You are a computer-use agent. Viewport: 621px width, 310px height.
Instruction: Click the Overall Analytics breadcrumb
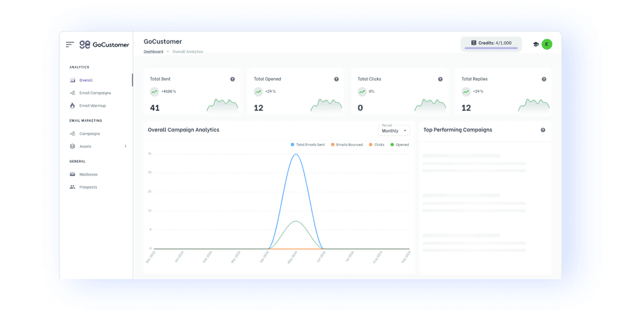(x=188, y=52)
